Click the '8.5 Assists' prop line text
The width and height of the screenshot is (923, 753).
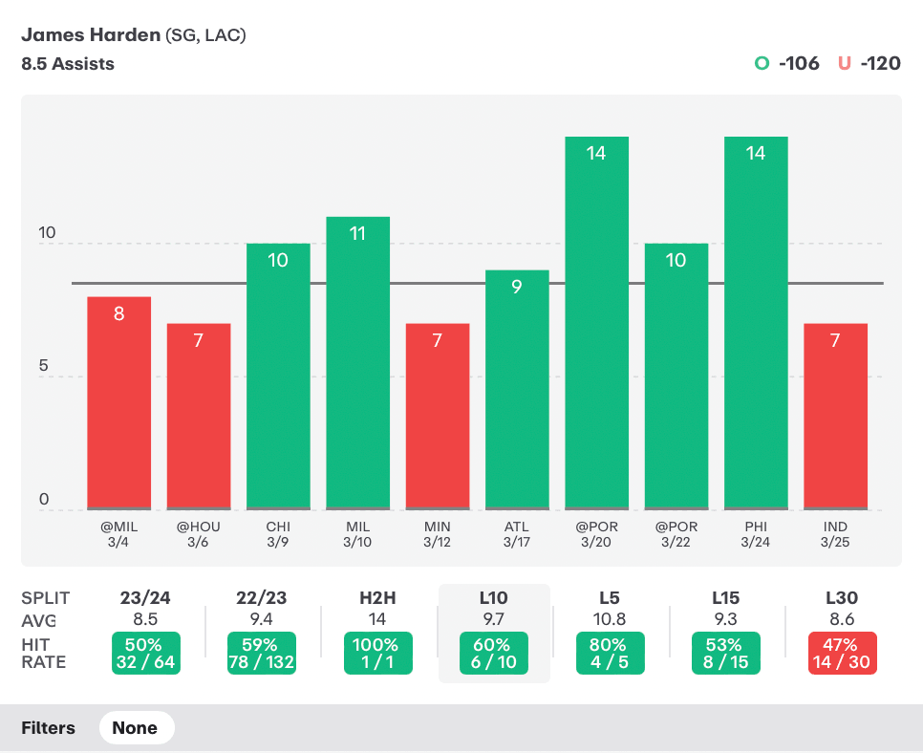coord(68,64)
